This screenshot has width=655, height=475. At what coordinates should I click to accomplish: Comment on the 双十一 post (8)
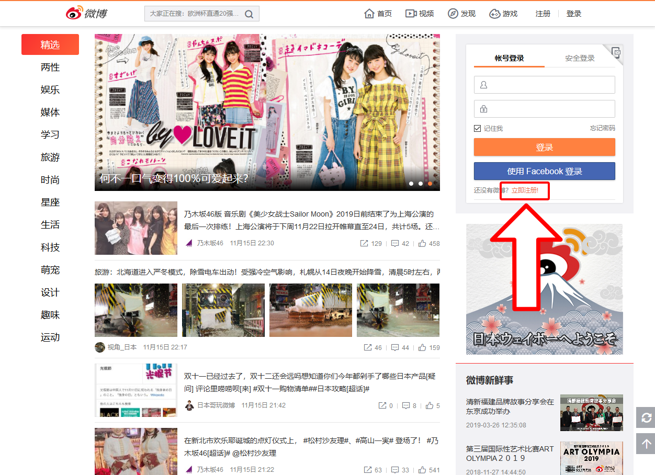409,405
